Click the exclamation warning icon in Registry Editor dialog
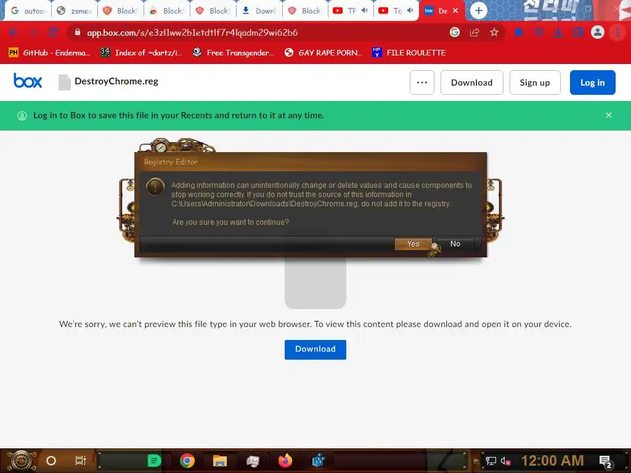 (155, 187)
